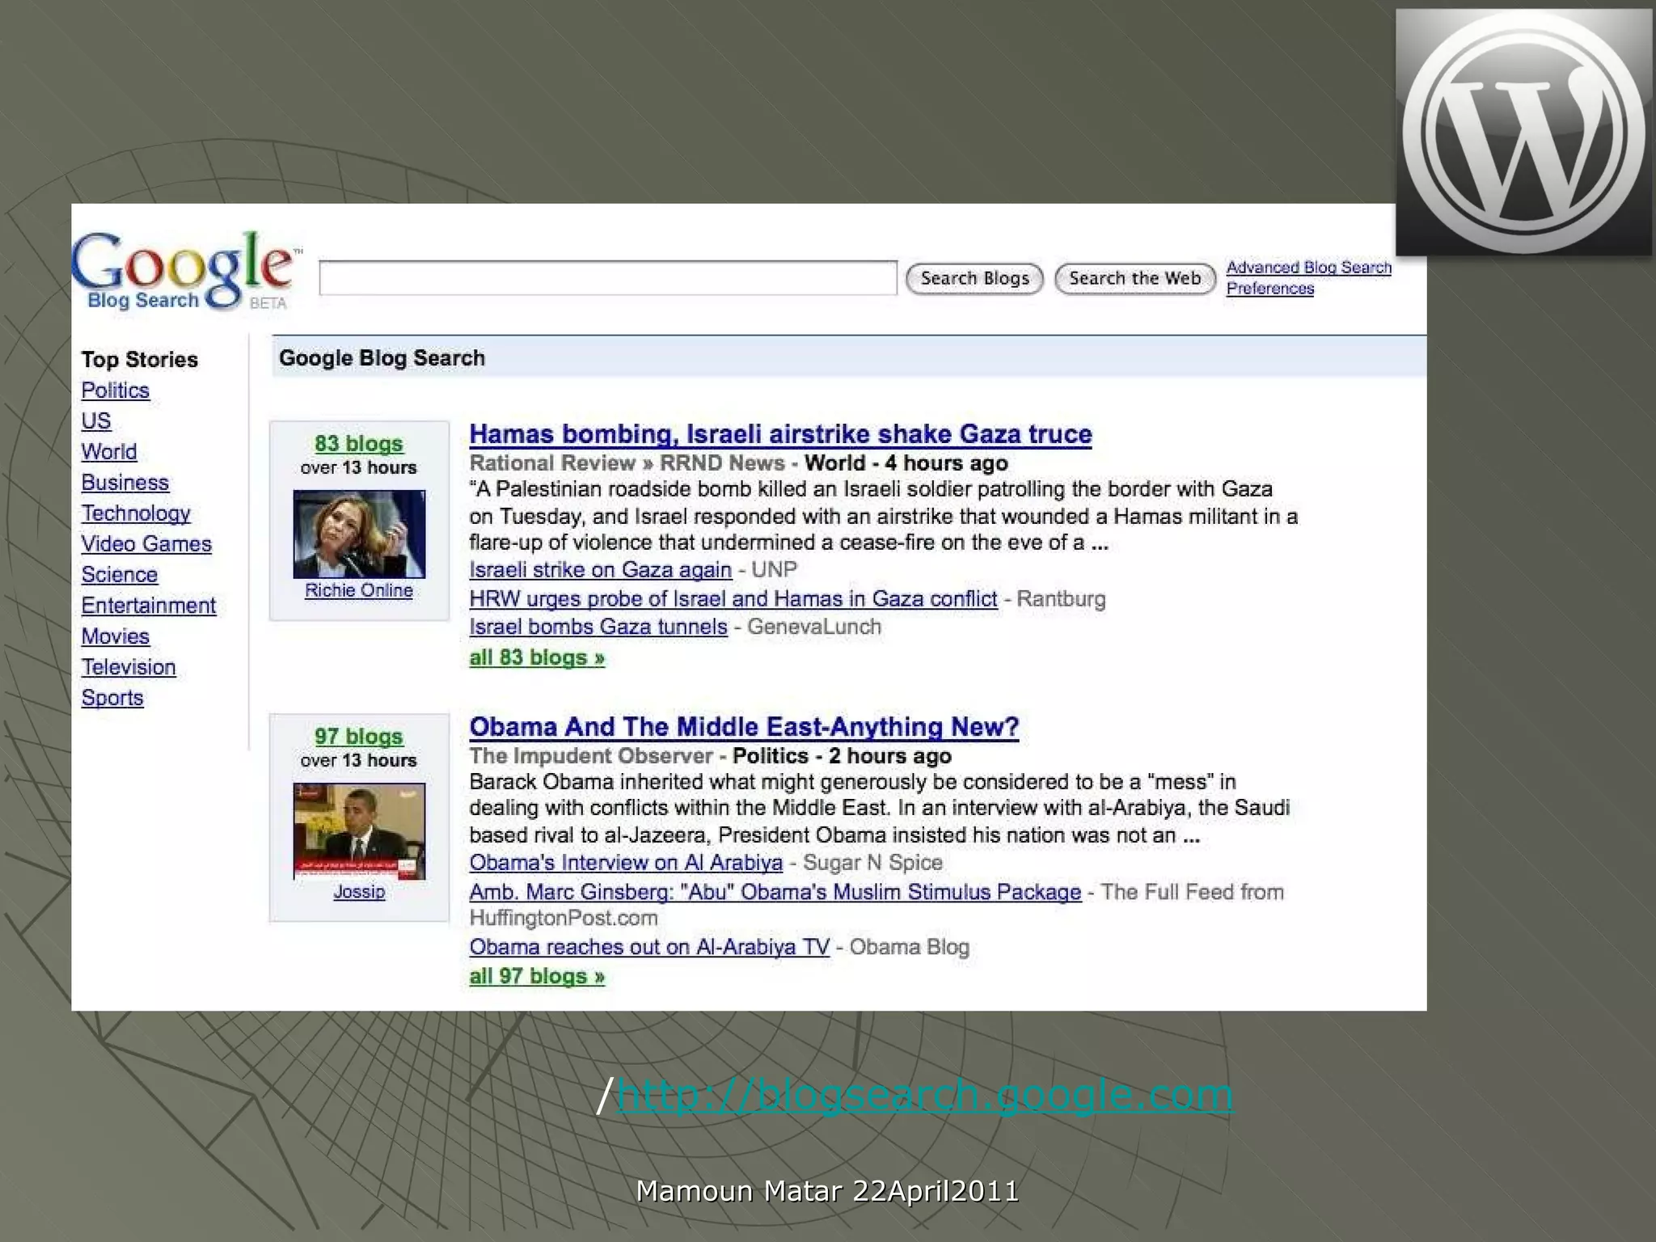Open the Movies category link
Image resolution: width=1656 pixels, height=1242 pixels.
click(116, 636)
